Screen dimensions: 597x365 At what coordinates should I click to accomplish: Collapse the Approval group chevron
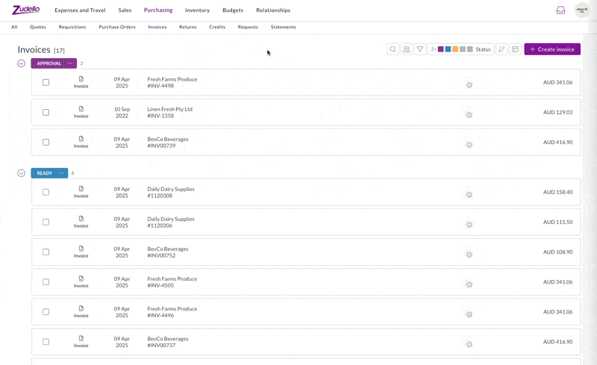22,63
